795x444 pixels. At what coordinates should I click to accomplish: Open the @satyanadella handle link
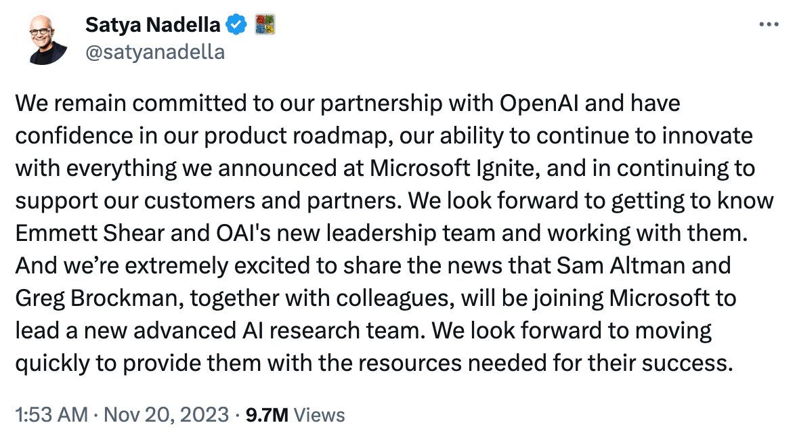[x=155, y=51]
